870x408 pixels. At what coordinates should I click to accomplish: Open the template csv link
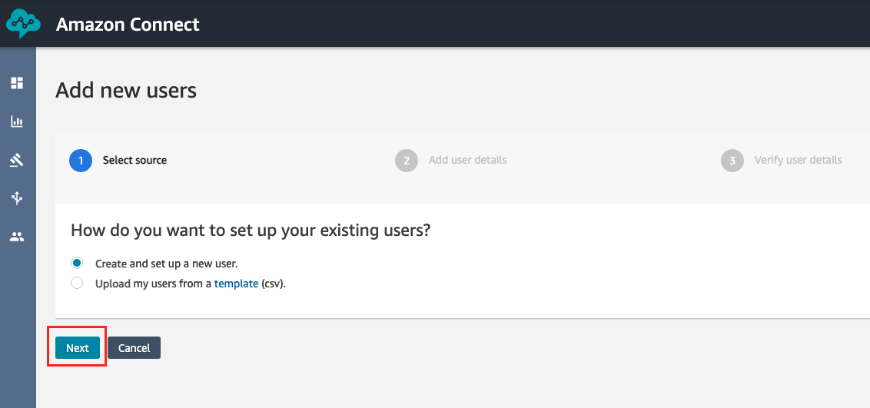coord(237,284)
